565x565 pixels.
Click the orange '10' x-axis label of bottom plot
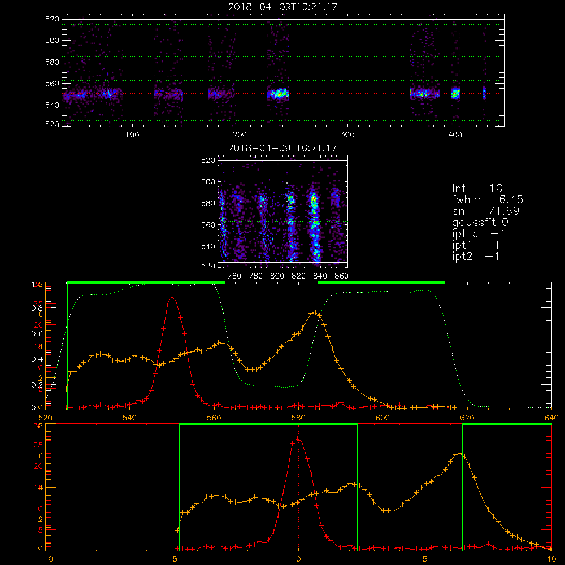click(551, 559)
